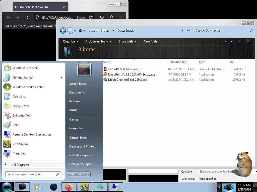Open Default Programs
Image resolution: width=257 pixels, height=192 pixels.
tap(81, 155)
